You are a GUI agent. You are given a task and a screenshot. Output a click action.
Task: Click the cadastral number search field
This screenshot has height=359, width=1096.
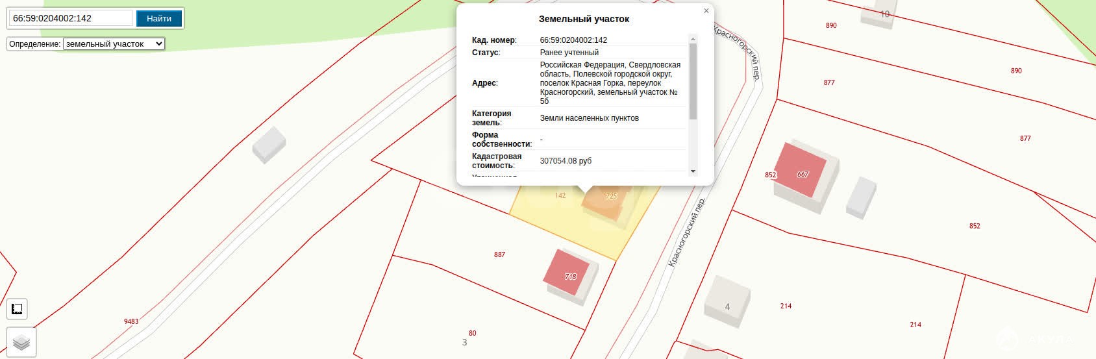(70, 18)
